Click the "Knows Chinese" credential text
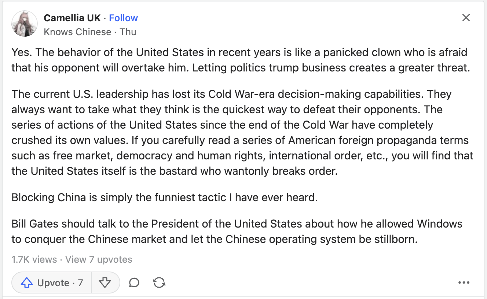The image size is (487, 299). pos(77,32)
